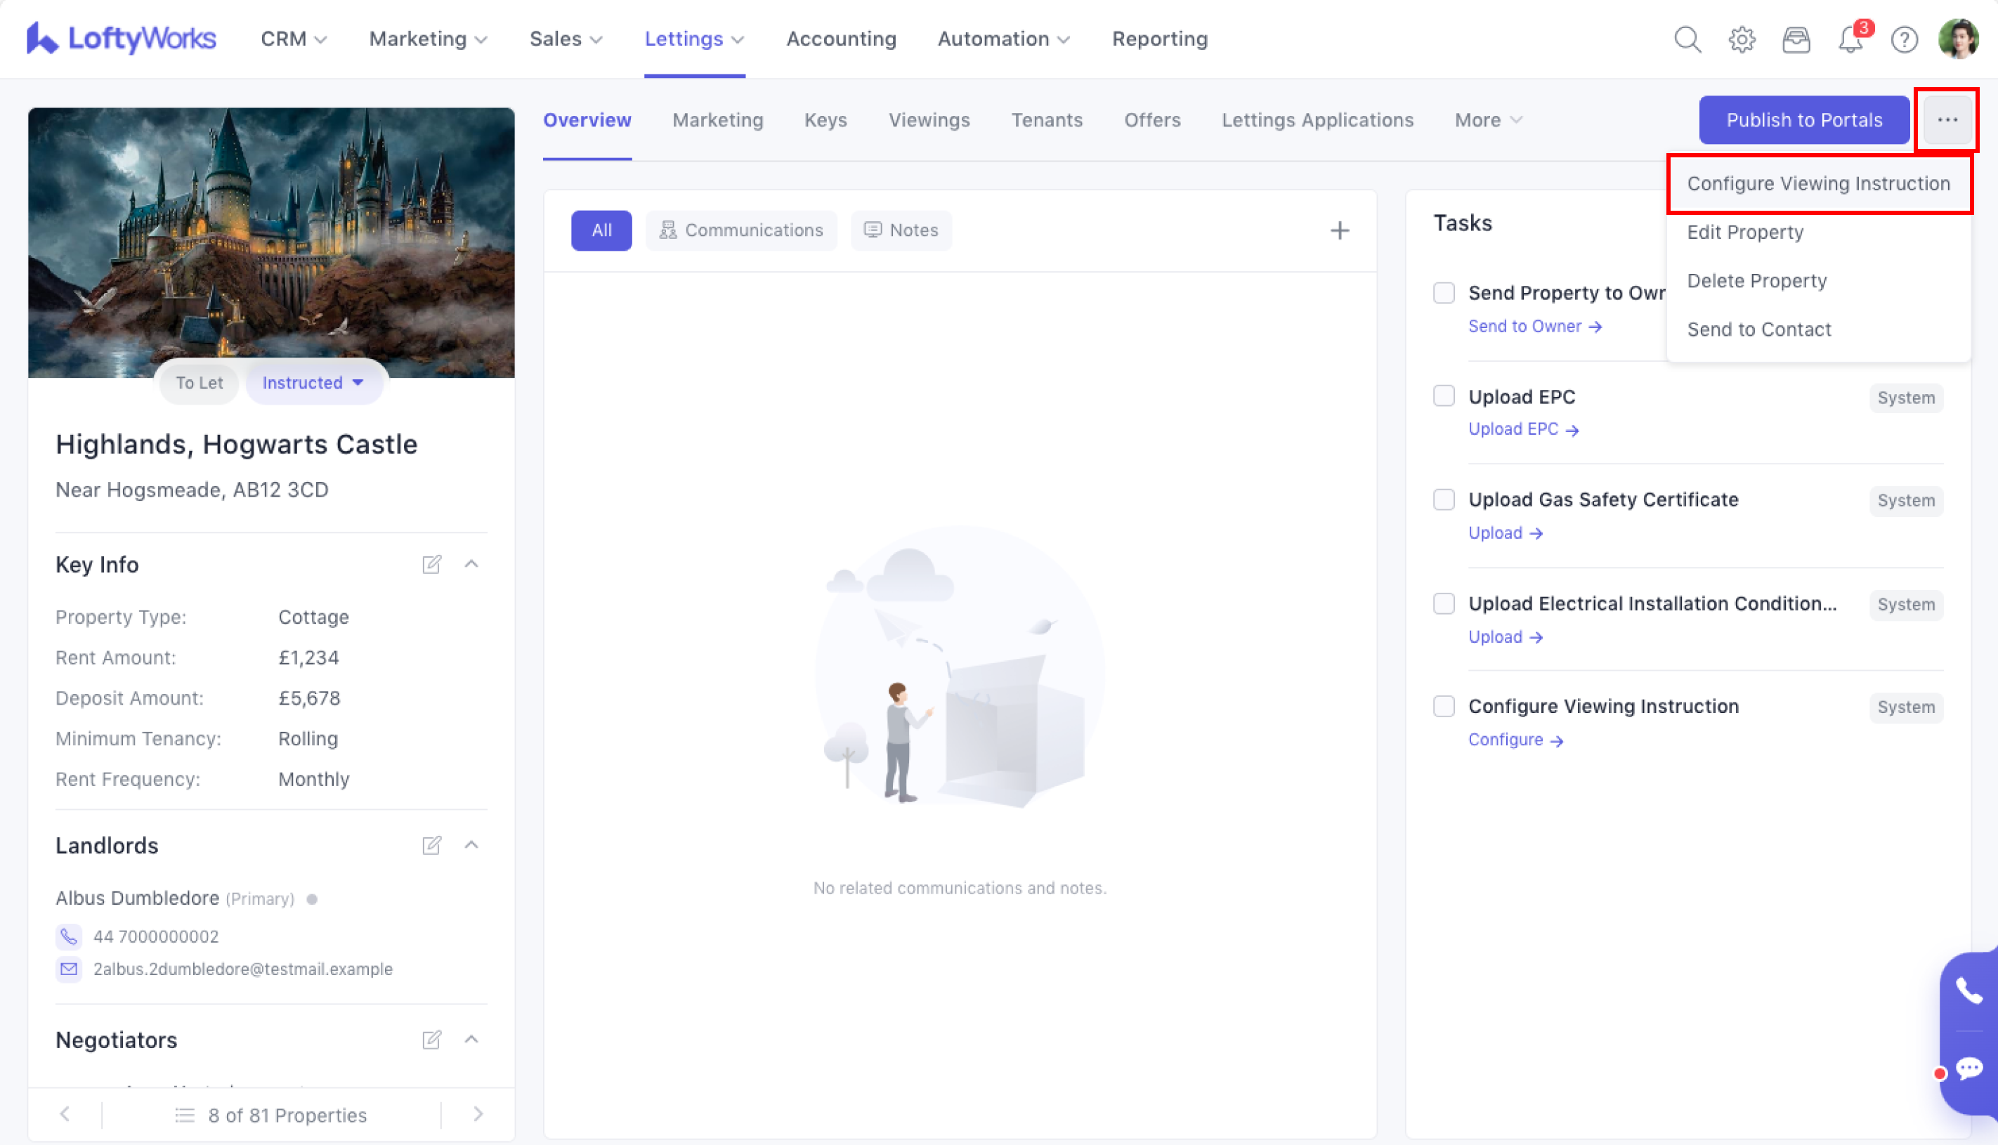Click the plus icon to add note
Image resolution: width=1998 pixels, height=1145 pixels.
pyautogui.click(x=1340, y=230)
